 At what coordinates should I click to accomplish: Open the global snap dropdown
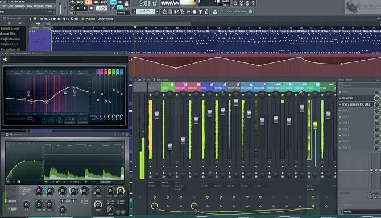(123, 12)
